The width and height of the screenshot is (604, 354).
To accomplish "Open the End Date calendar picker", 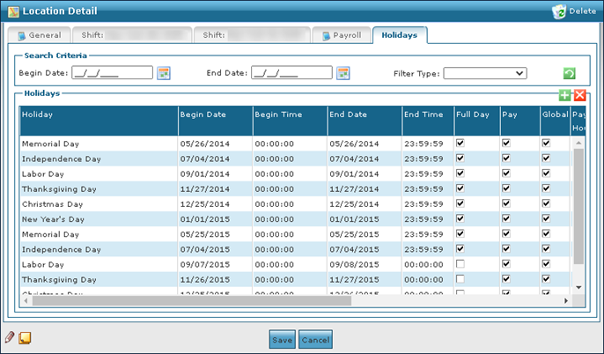I will click(343, 73).
